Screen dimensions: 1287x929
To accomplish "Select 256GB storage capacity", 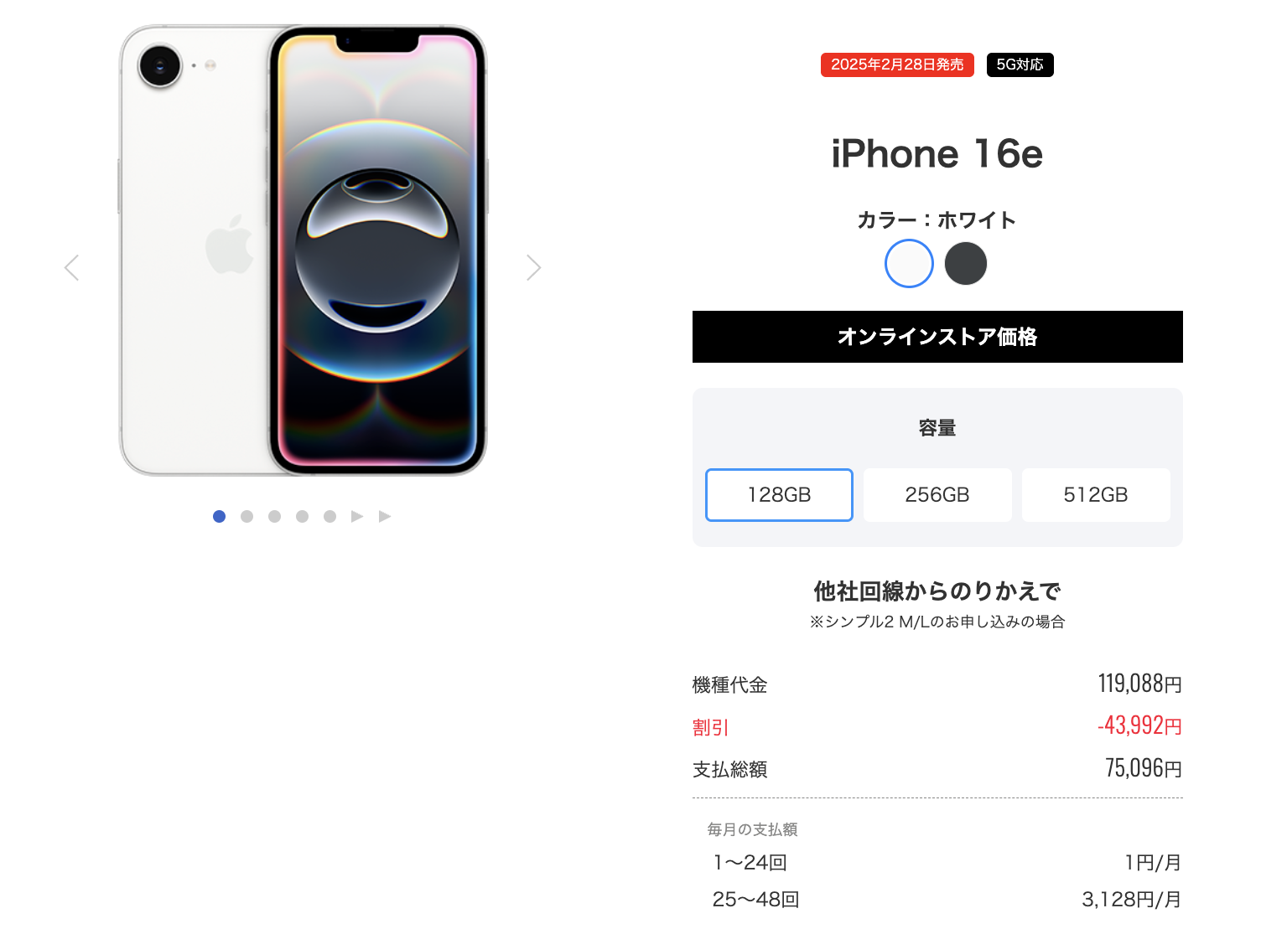I will (937, 495).
